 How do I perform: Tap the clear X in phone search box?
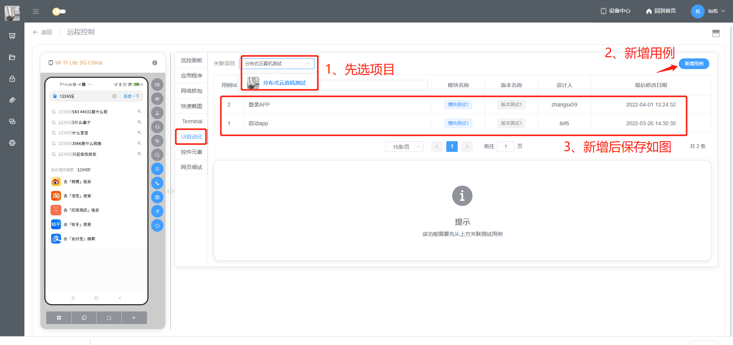[x=114, y=96]
